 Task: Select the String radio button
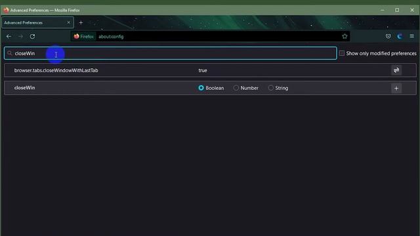[270, 88]
